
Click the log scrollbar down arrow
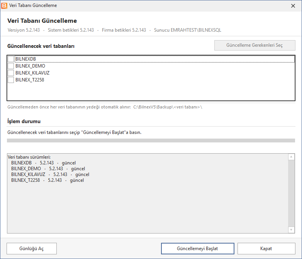[x=291, y=230]
